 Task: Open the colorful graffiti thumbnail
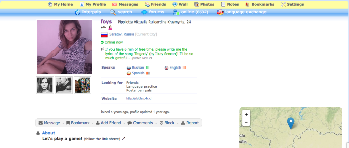coord(82,85)
